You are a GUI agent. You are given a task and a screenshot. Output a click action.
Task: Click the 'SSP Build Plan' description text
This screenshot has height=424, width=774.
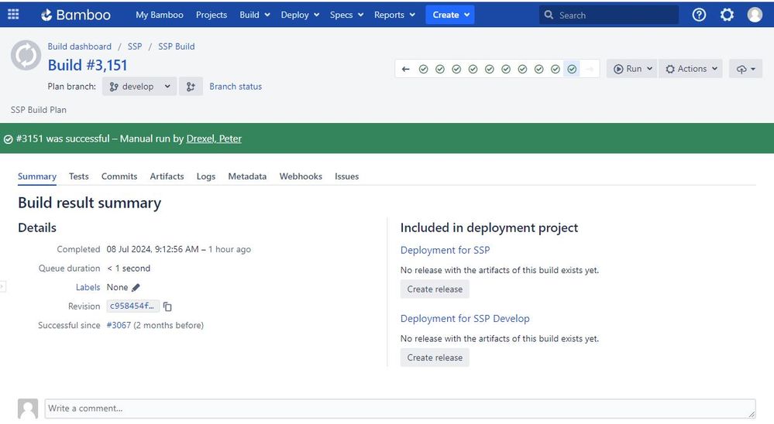point(39,110)
